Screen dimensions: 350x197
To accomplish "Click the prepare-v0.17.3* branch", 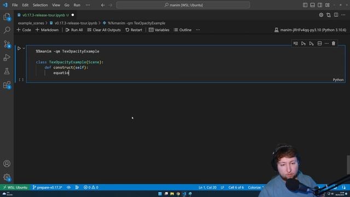I will (x=48, y=187).
